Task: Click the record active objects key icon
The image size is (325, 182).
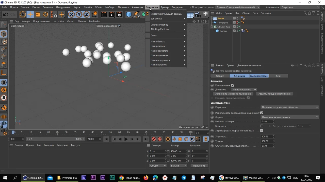Action: [x=154, y=139]
